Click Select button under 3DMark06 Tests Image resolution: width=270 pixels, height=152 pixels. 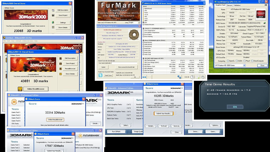pyautogui.click(x=126, y=125)
